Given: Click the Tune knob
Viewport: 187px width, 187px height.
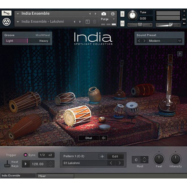Looking at the screenshot, I should pos(133,15).
